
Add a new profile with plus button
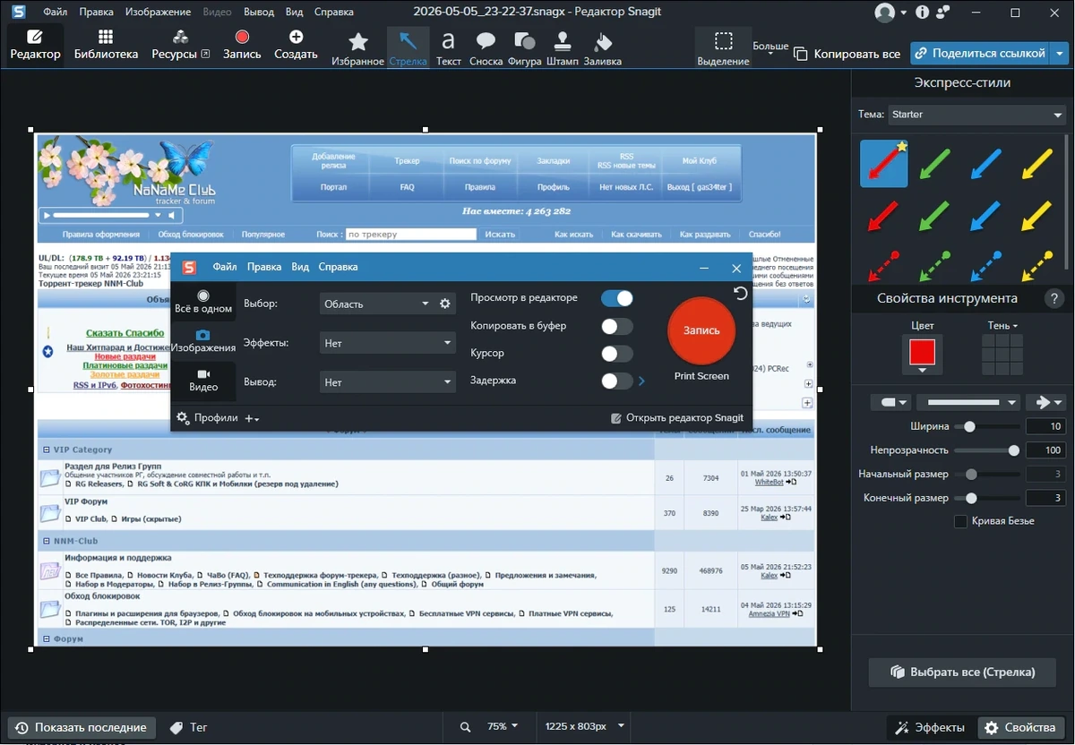click(x=252, y=418)
